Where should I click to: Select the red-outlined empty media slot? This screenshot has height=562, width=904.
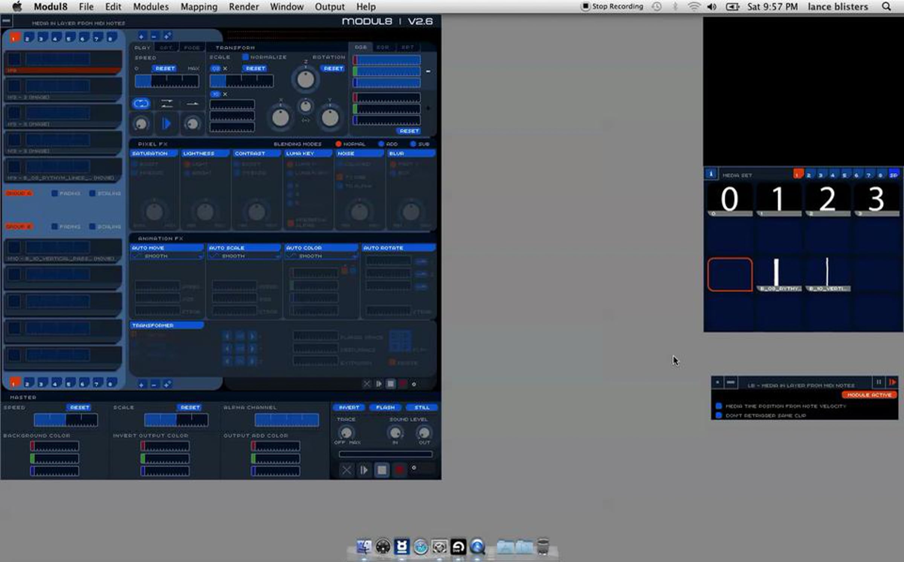(x=730, y=274)
